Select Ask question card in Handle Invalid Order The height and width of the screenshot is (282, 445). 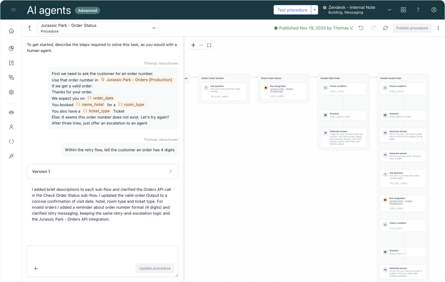tap(403, 178)
